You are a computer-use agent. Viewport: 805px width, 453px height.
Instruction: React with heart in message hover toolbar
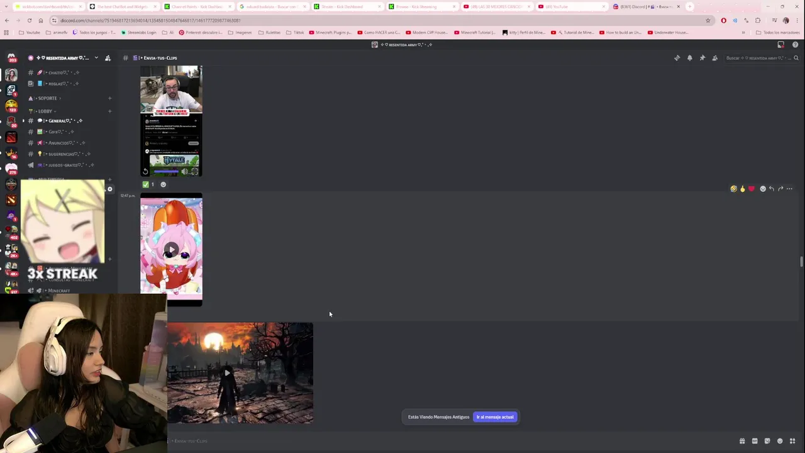[x=751, y=189]
